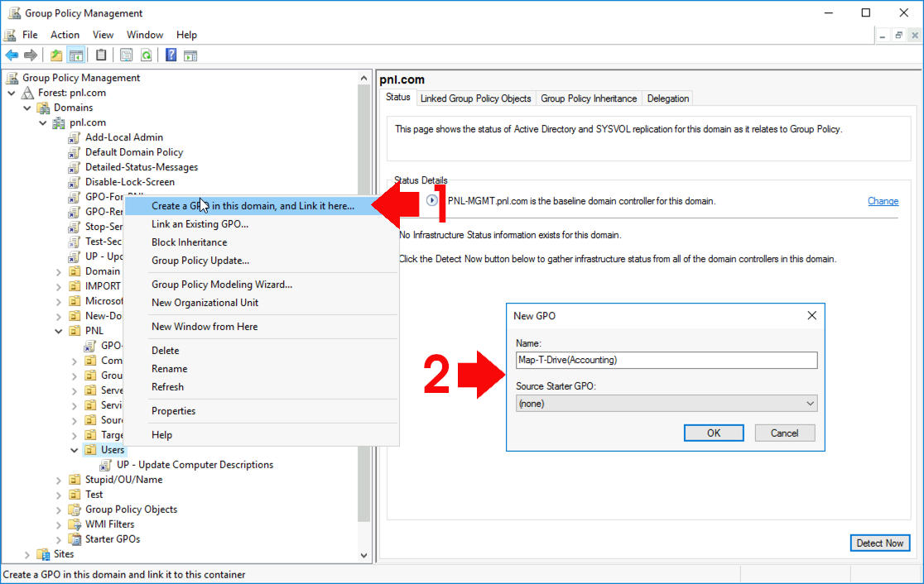Select Block Inheritance from the context menu
This screenshot has width=924, height=584.
point(188,242)
